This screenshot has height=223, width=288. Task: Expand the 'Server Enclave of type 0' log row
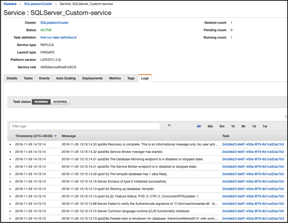click(x=10, y=181)
